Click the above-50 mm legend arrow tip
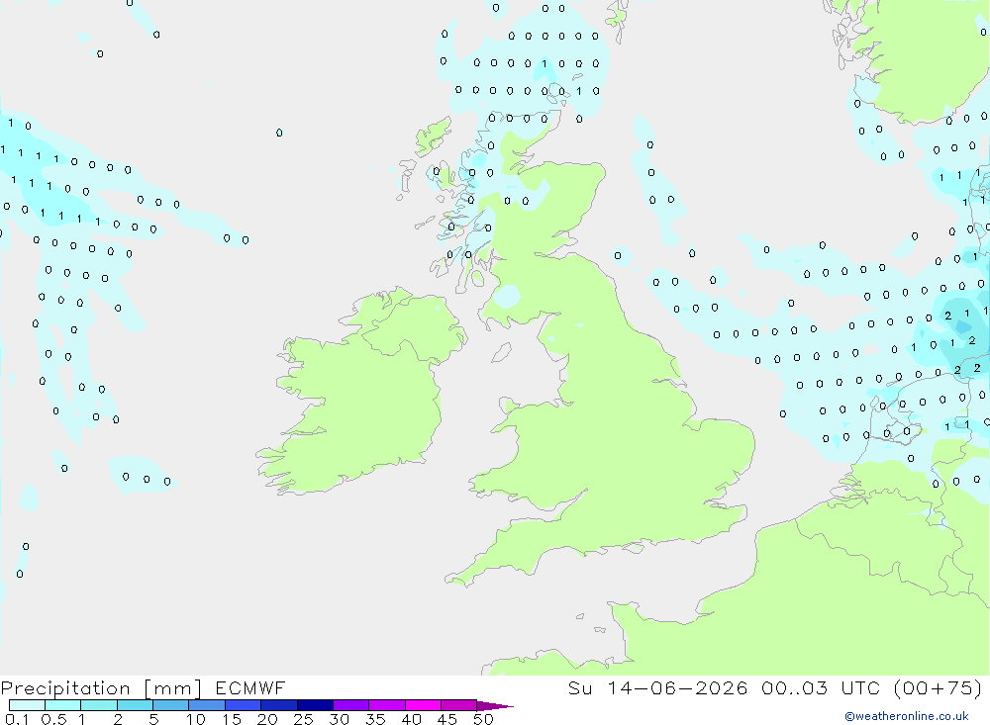This screenshot has width=990, height=725. point(495,706)
